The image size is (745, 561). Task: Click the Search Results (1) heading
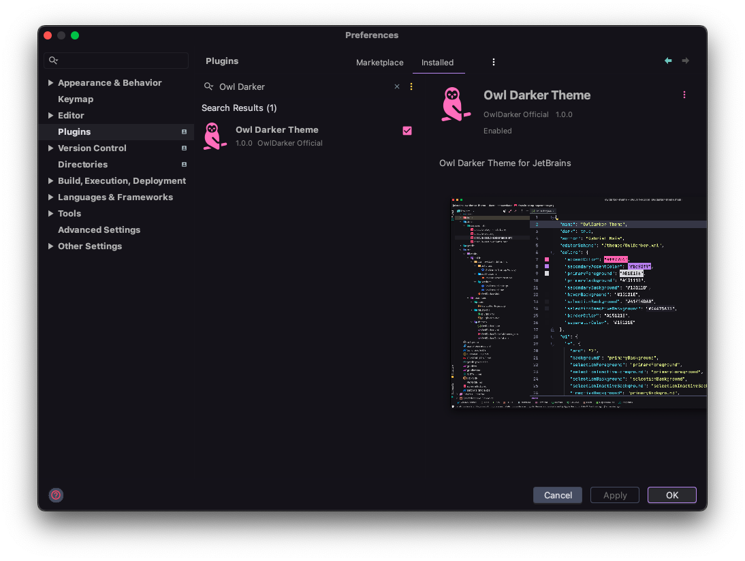coord(239,108)
